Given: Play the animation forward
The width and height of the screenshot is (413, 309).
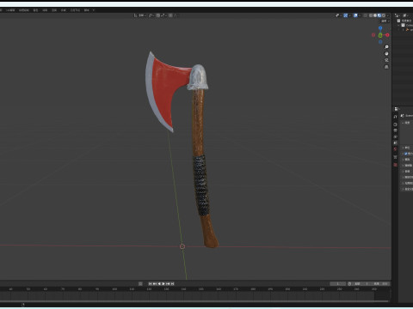Looking at the screenshot, I should (x=163, y=283).
